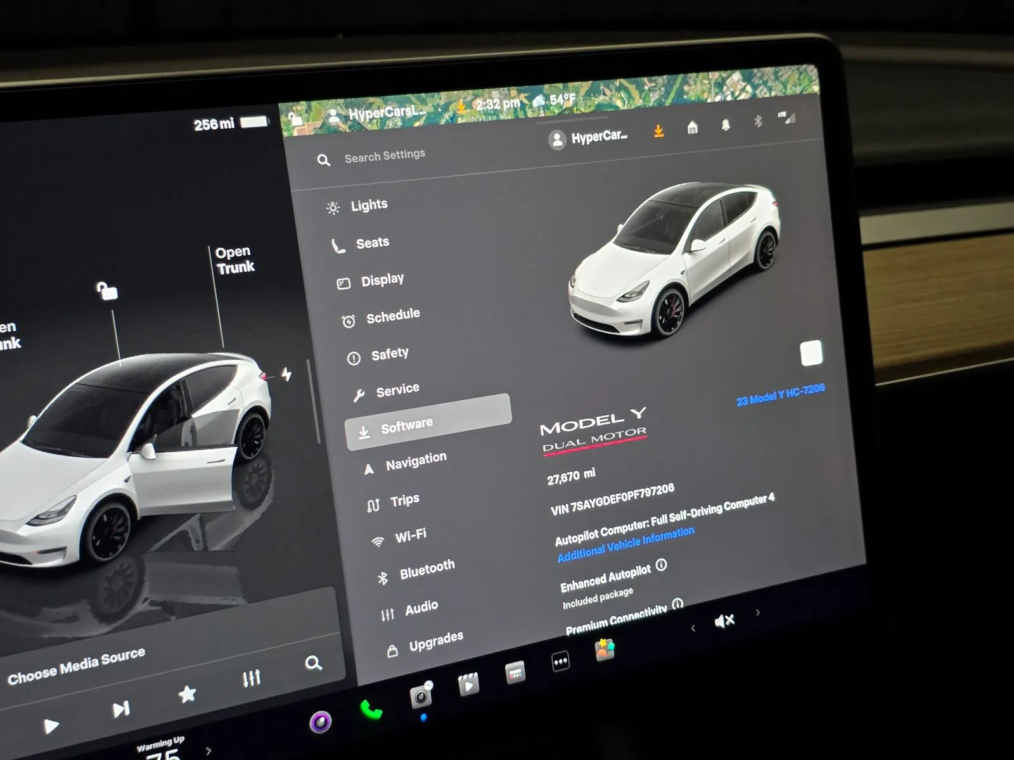Open the notifications bell
This screenshot has width=1014, height=760.
tap(726, 125)
